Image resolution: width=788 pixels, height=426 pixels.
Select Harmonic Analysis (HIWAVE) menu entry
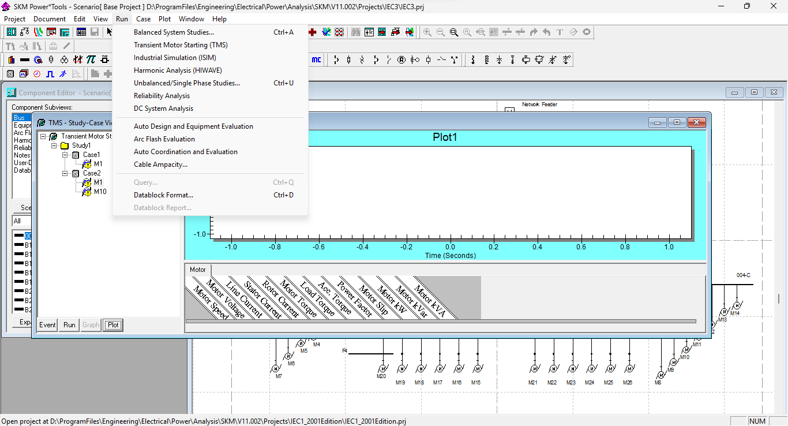(x=210, y=70)
